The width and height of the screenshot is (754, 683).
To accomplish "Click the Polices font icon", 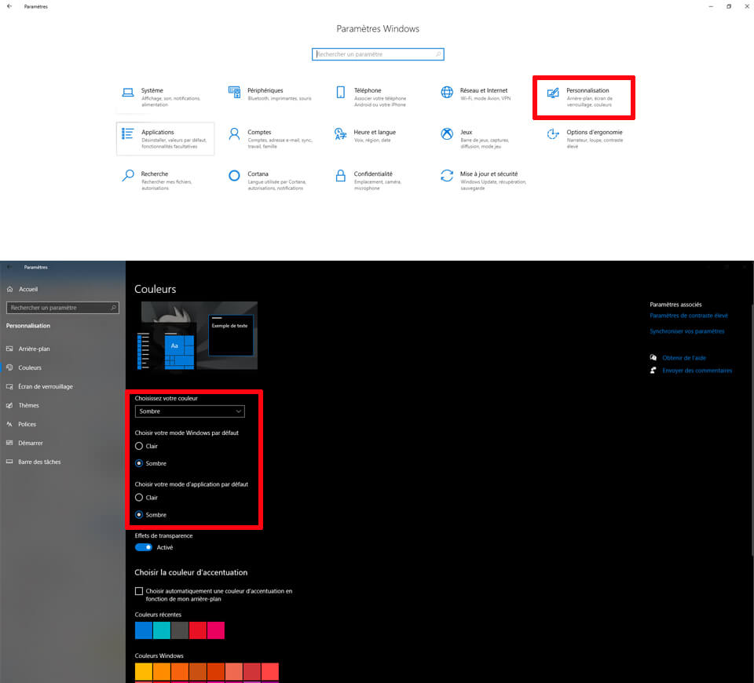I will [9, 424].
